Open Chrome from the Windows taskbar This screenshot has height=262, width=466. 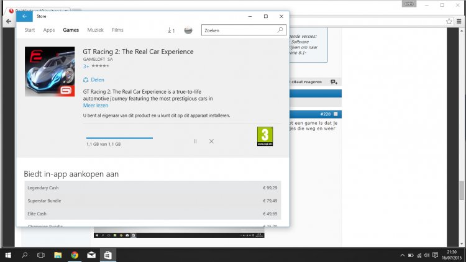[75, 255]
